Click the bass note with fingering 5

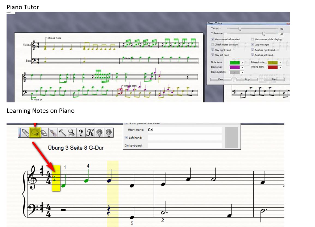point(132,217)
